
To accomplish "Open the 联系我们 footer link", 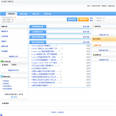I will point(61,112).
